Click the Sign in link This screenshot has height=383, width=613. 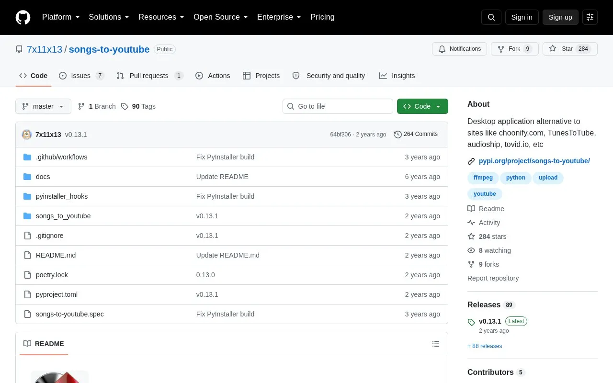(x=522, y=17)
